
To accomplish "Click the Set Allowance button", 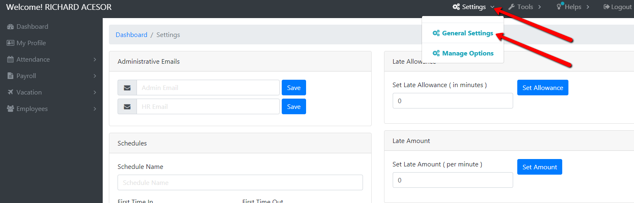I will [543, 88].
